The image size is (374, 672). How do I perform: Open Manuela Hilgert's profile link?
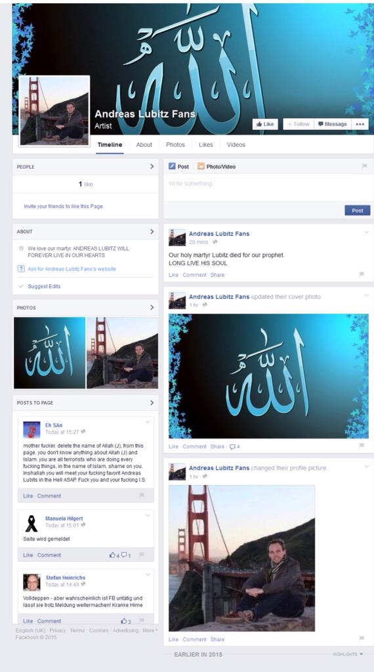tap(64, 518)
